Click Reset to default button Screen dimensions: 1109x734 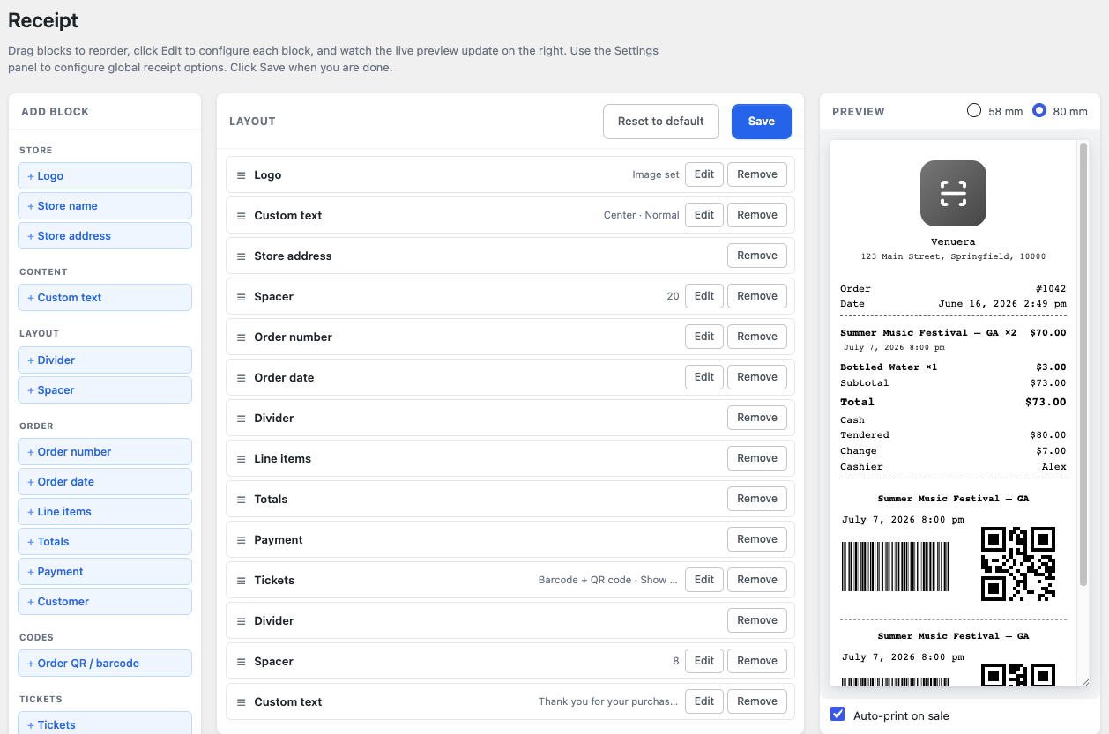[661, 122]
